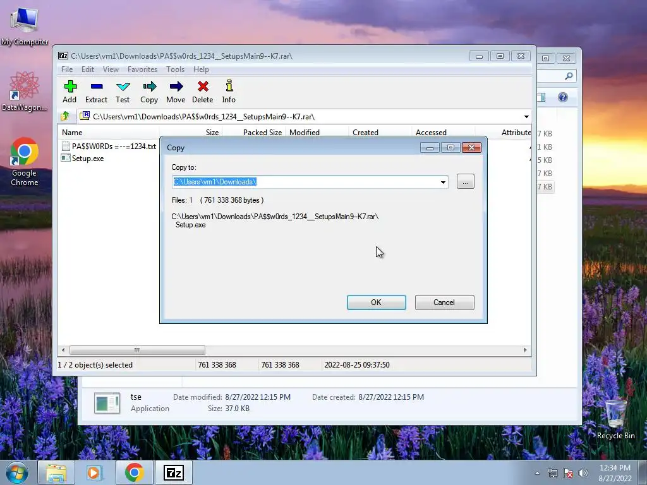Open Windows Explorer from the taskbar

pos(56,472)
